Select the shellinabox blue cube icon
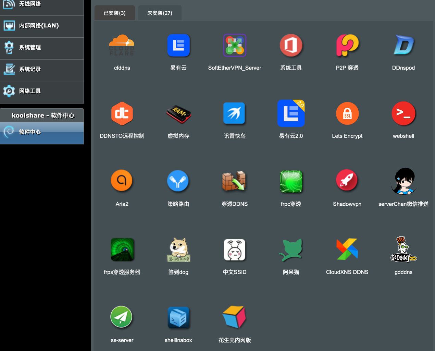The image size is (435, 351). tap(178, 318)
